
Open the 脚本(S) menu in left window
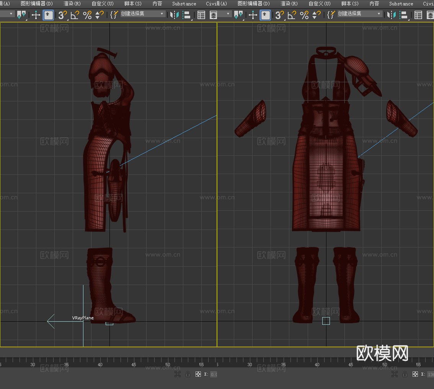133,3
